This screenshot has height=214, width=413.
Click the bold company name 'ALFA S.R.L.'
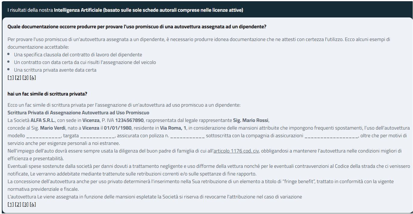(x=43, y=120)
